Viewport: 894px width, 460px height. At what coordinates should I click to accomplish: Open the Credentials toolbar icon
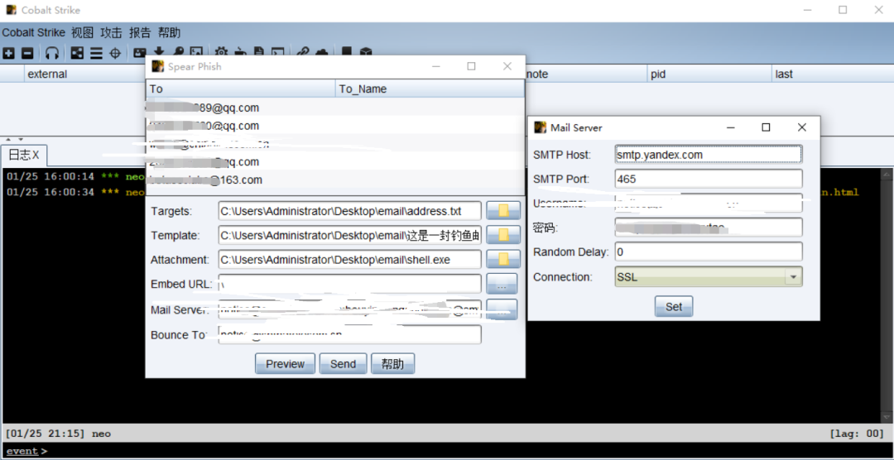(x=140, y=52)
